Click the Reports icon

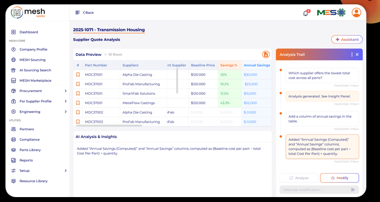[x=14, y=160]
